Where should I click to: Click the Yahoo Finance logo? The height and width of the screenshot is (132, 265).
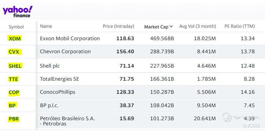click(17, 11)
